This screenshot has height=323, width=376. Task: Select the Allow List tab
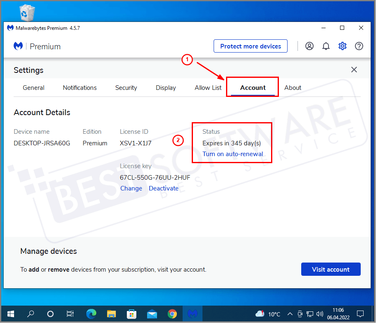[208, 87]
